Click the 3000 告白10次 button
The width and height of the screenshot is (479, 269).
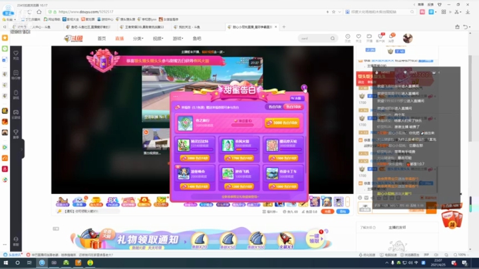282,123
